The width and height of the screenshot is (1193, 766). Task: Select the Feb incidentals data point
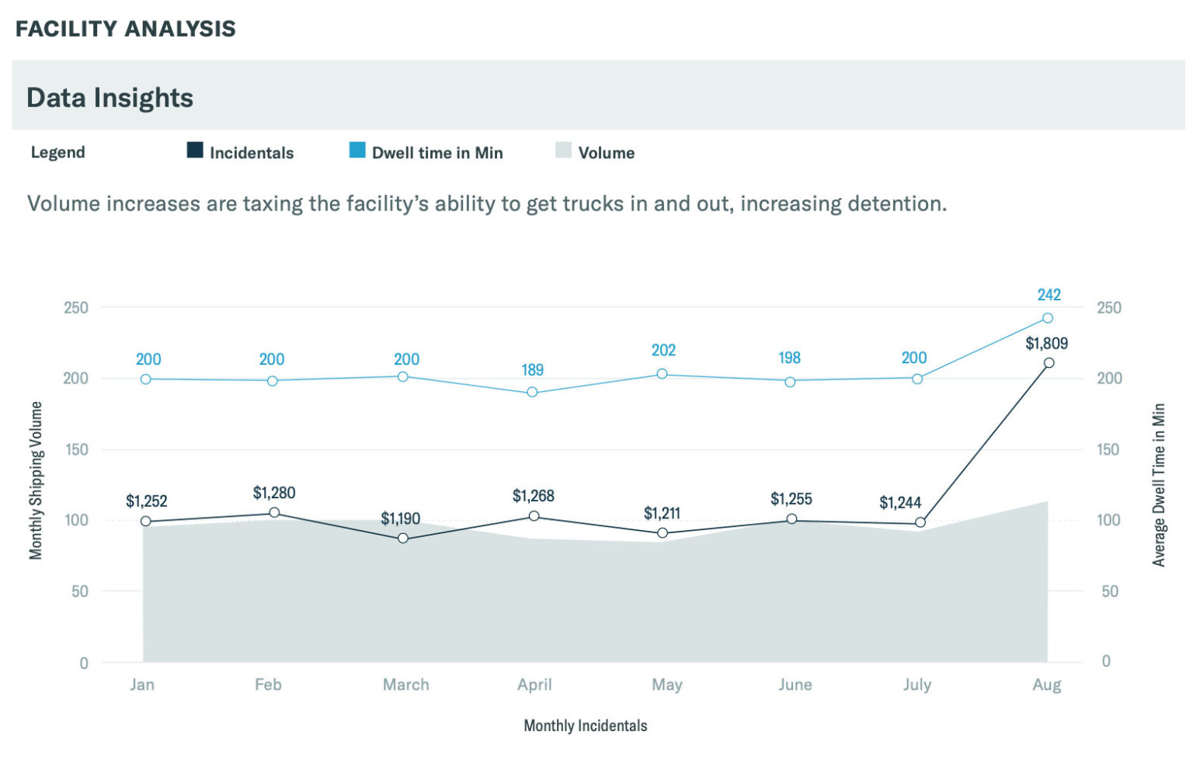click(274, 513)
